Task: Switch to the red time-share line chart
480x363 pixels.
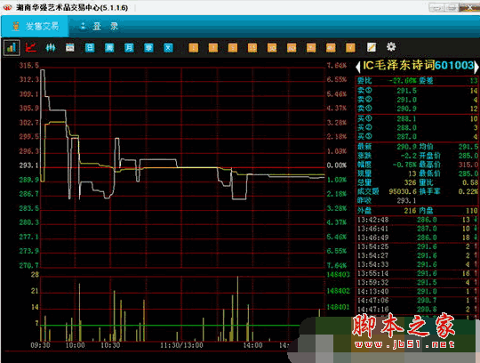Action: click(31, 47)
